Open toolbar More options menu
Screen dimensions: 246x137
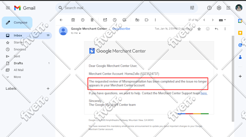[155, 20]
